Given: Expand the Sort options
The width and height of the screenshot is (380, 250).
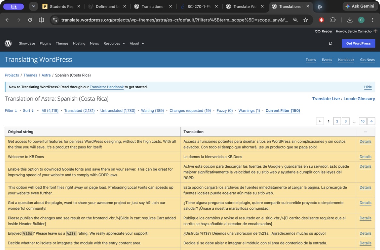Looking at the screenshot, I should 28,110.
